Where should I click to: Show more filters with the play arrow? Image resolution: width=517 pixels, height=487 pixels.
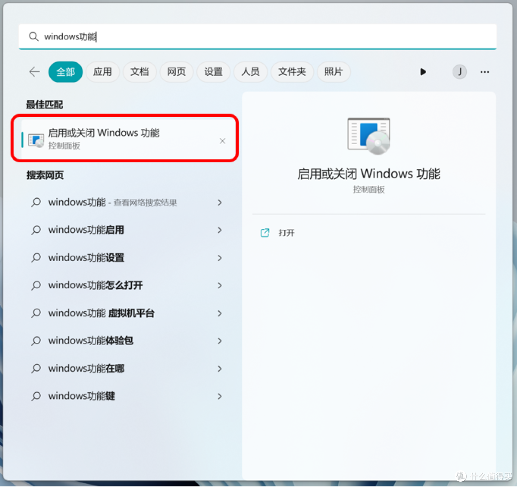pyautogui.click(x=423, y=71)
